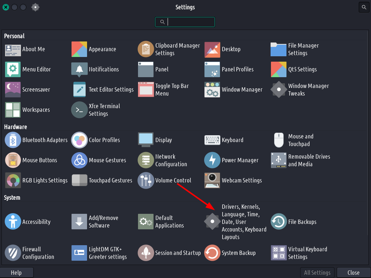Open the LightDM GTK+ Greeter settings icon
Screen dimensions: 371x278
click(79, 253)
